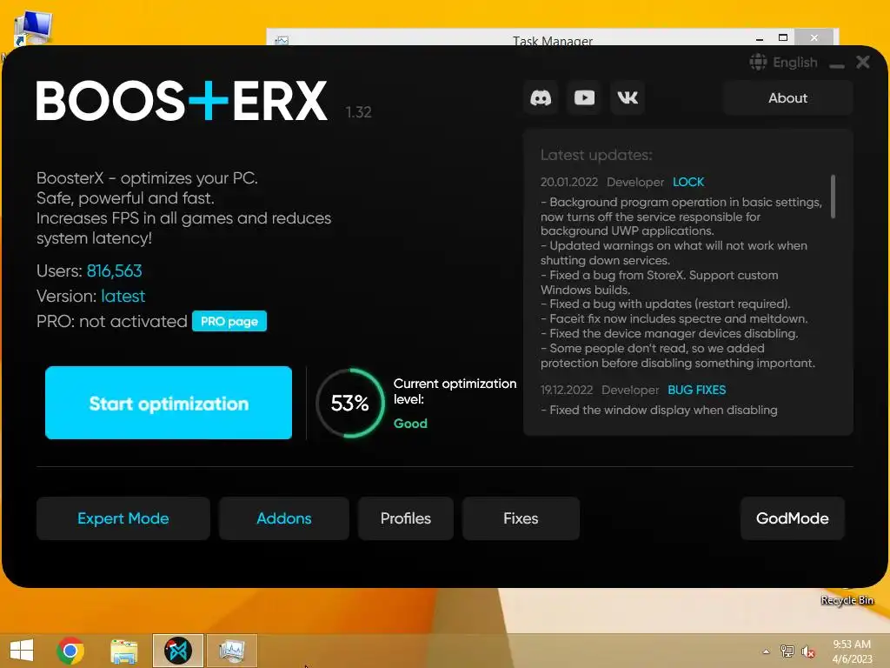The image size is (890, 668).
Task: Open the Windows Start button
Action: (x=22, y=651)
